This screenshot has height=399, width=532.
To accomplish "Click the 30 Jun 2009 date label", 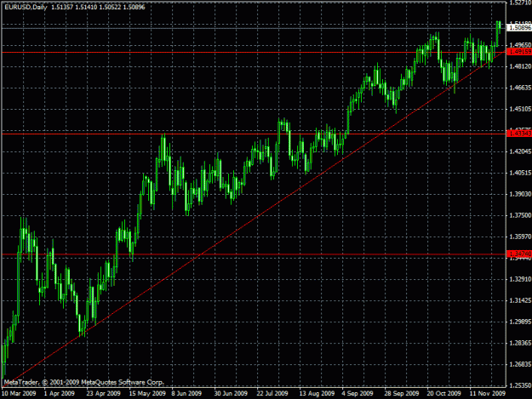I will 231,394.
